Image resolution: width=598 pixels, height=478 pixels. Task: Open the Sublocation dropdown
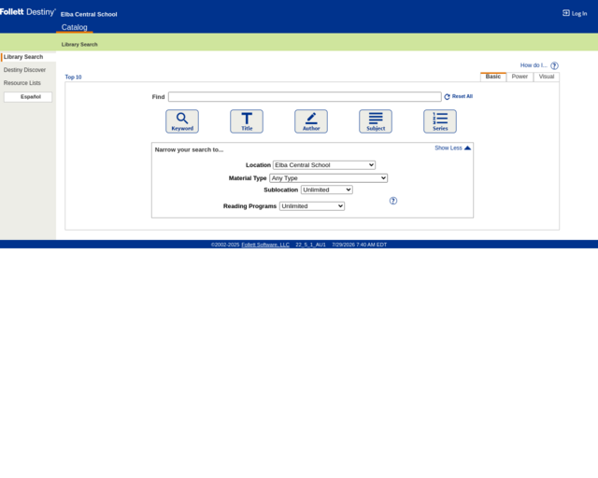326,190
